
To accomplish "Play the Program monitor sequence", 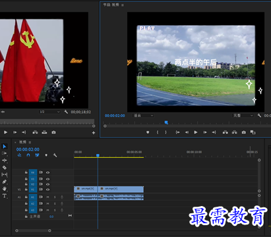I will 195,132.
